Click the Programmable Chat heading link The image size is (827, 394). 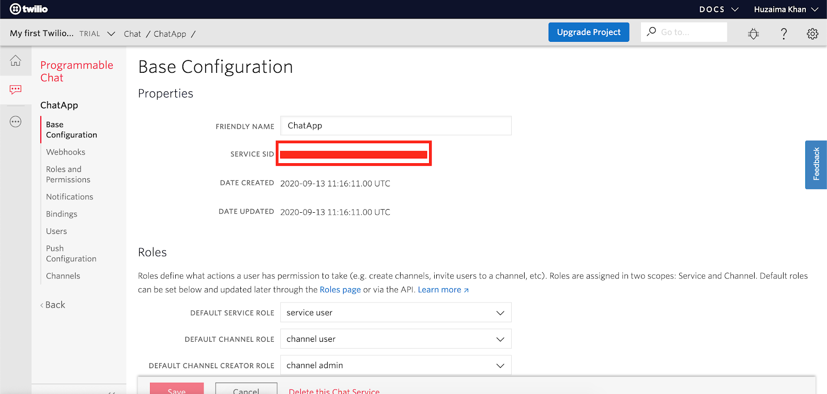pyautogui.click(x=76, y=71)
